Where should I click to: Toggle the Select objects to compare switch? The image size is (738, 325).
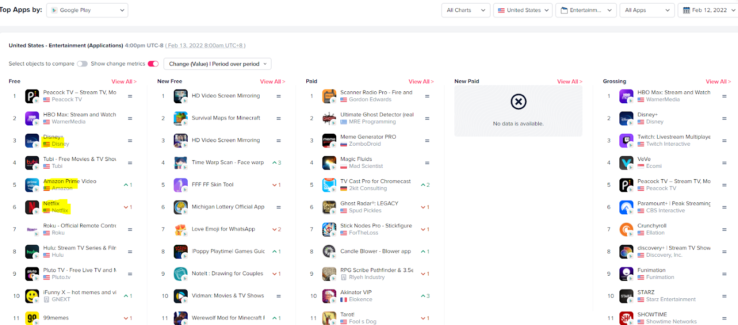coord(82,64)
